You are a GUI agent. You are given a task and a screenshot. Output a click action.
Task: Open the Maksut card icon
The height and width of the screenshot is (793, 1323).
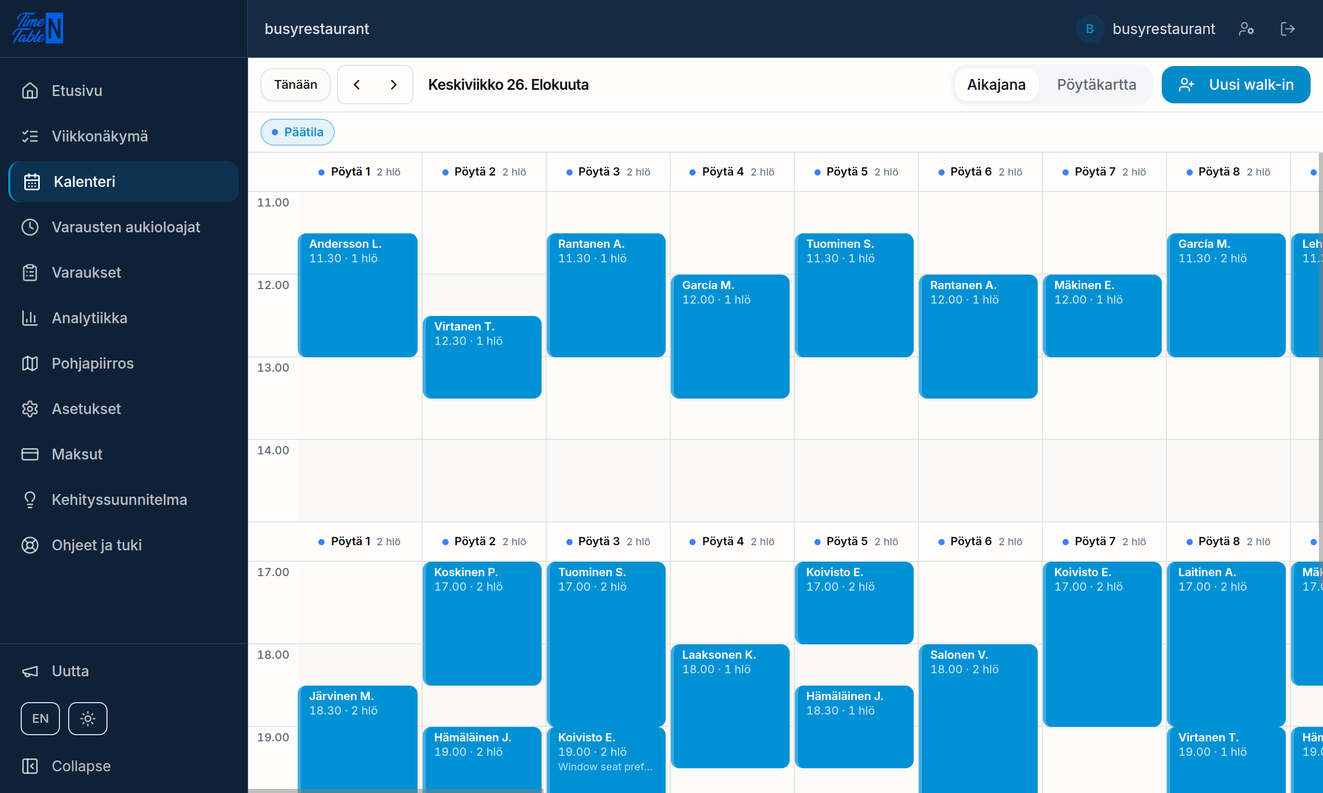click(30, 454)
